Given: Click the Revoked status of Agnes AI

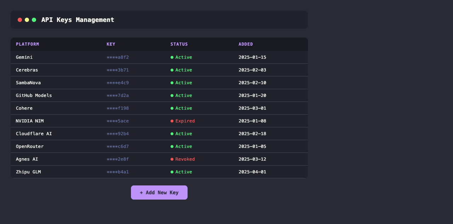Looking at the screenshot, I should 183,159.
